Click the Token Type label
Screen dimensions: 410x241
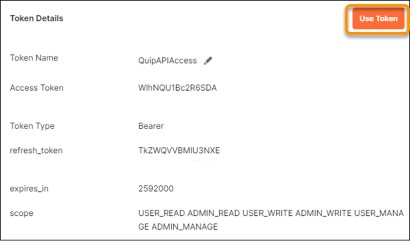tap(32, 126)
